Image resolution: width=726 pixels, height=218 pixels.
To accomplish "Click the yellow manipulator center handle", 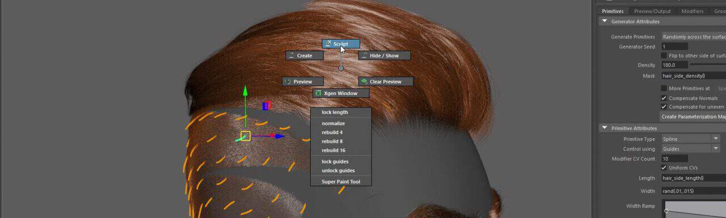I will 245,136.
